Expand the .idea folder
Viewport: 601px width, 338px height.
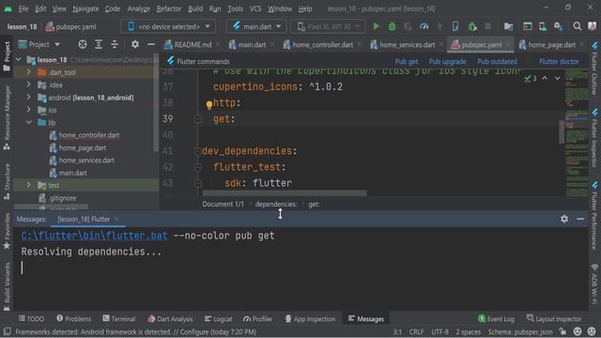[28, 84]
